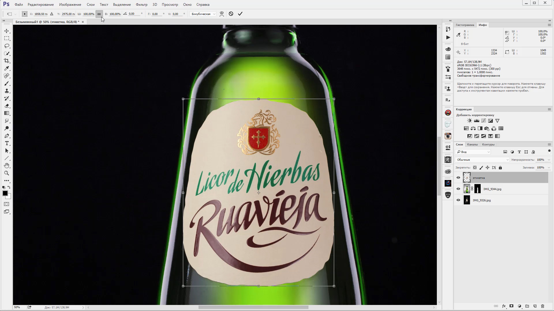Click the rotation angle input field
Image resolution: width=554 pixels, height=311 pixels.
click(x=134, y=14)
